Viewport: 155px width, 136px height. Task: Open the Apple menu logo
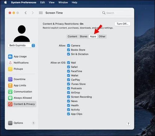tap(6, 2)
